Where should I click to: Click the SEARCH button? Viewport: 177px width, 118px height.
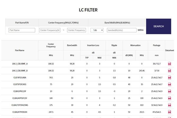point(158,26)
